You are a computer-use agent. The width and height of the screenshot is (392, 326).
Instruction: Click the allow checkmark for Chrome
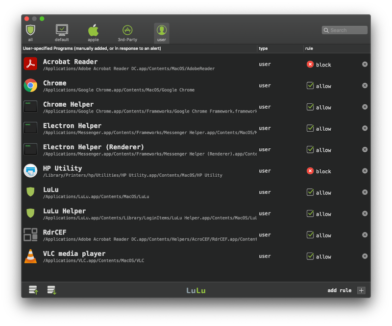310,86
